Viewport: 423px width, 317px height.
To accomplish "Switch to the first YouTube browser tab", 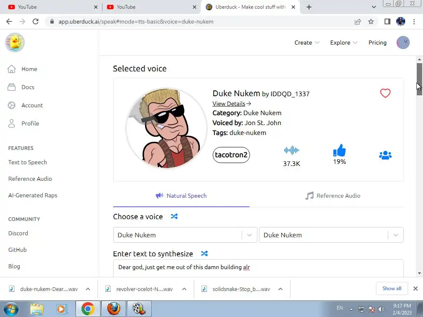I will (53, 7).
